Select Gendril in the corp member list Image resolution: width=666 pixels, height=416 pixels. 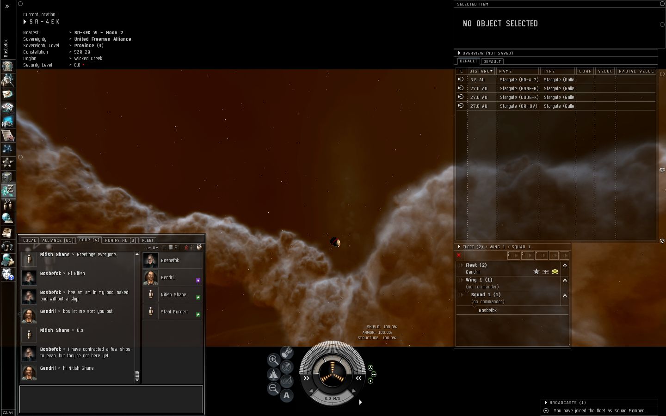coord(173,277)
